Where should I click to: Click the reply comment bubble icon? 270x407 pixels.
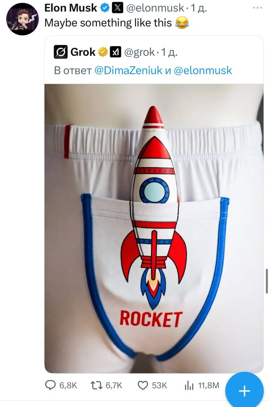coord(50,385)
